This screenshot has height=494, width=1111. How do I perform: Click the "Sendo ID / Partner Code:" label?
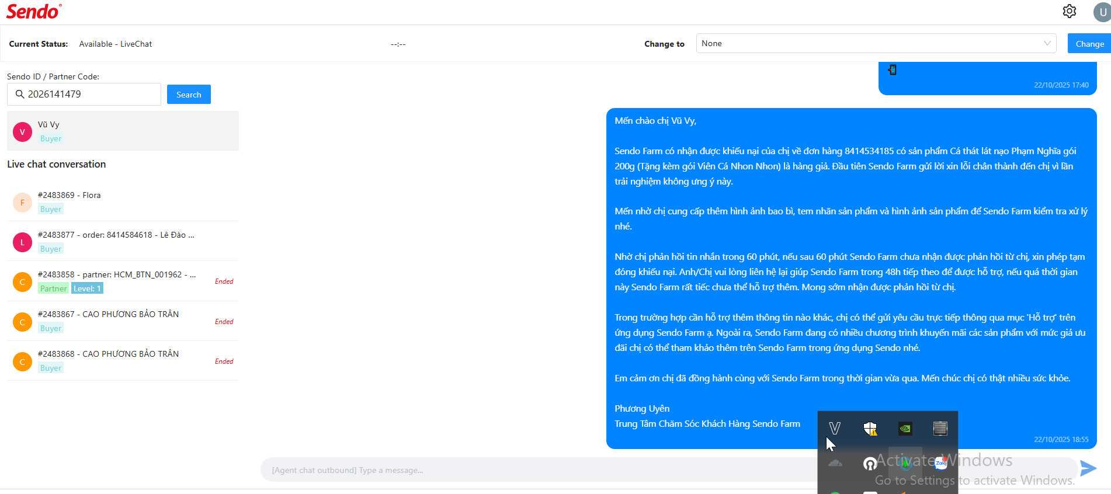(53, 76)
